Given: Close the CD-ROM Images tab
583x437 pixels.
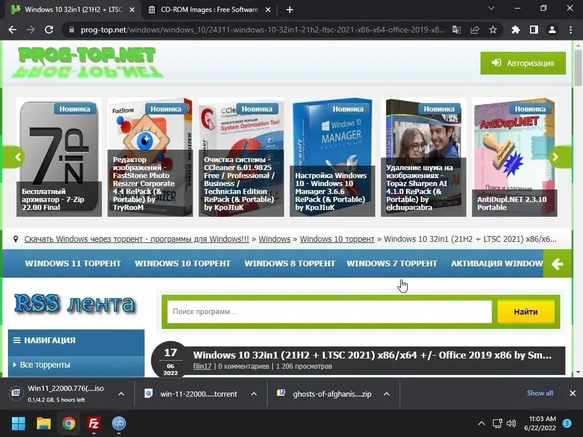Looking at the screenshot, I should (x=268, y=10).
